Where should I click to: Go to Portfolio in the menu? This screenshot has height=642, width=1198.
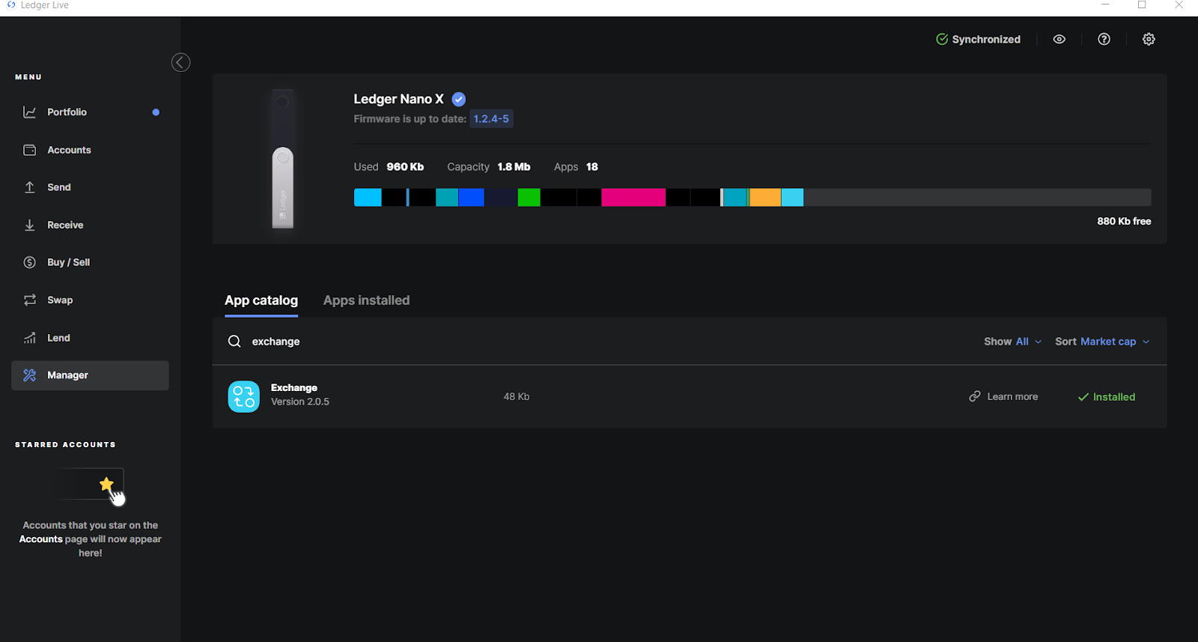(90, 112)
